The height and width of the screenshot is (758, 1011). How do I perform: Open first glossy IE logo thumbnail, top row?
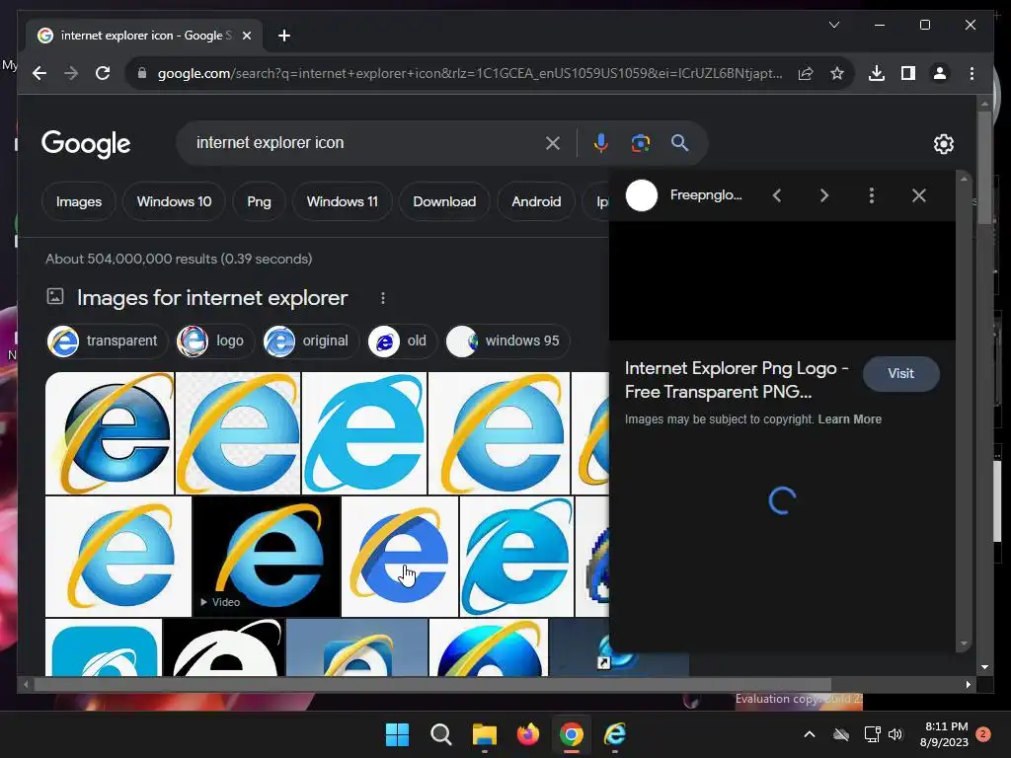[x=110, y=433]
